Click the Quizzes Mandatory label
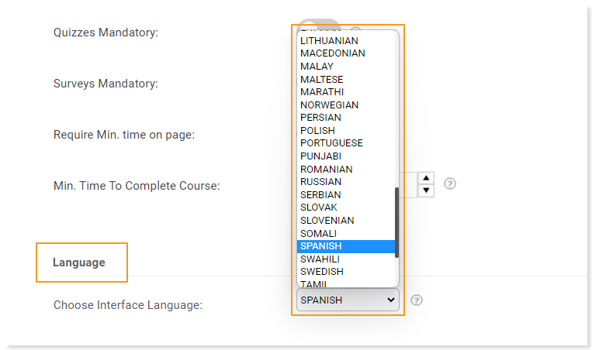This screenshot has width=592, height=350. point(106,33)
